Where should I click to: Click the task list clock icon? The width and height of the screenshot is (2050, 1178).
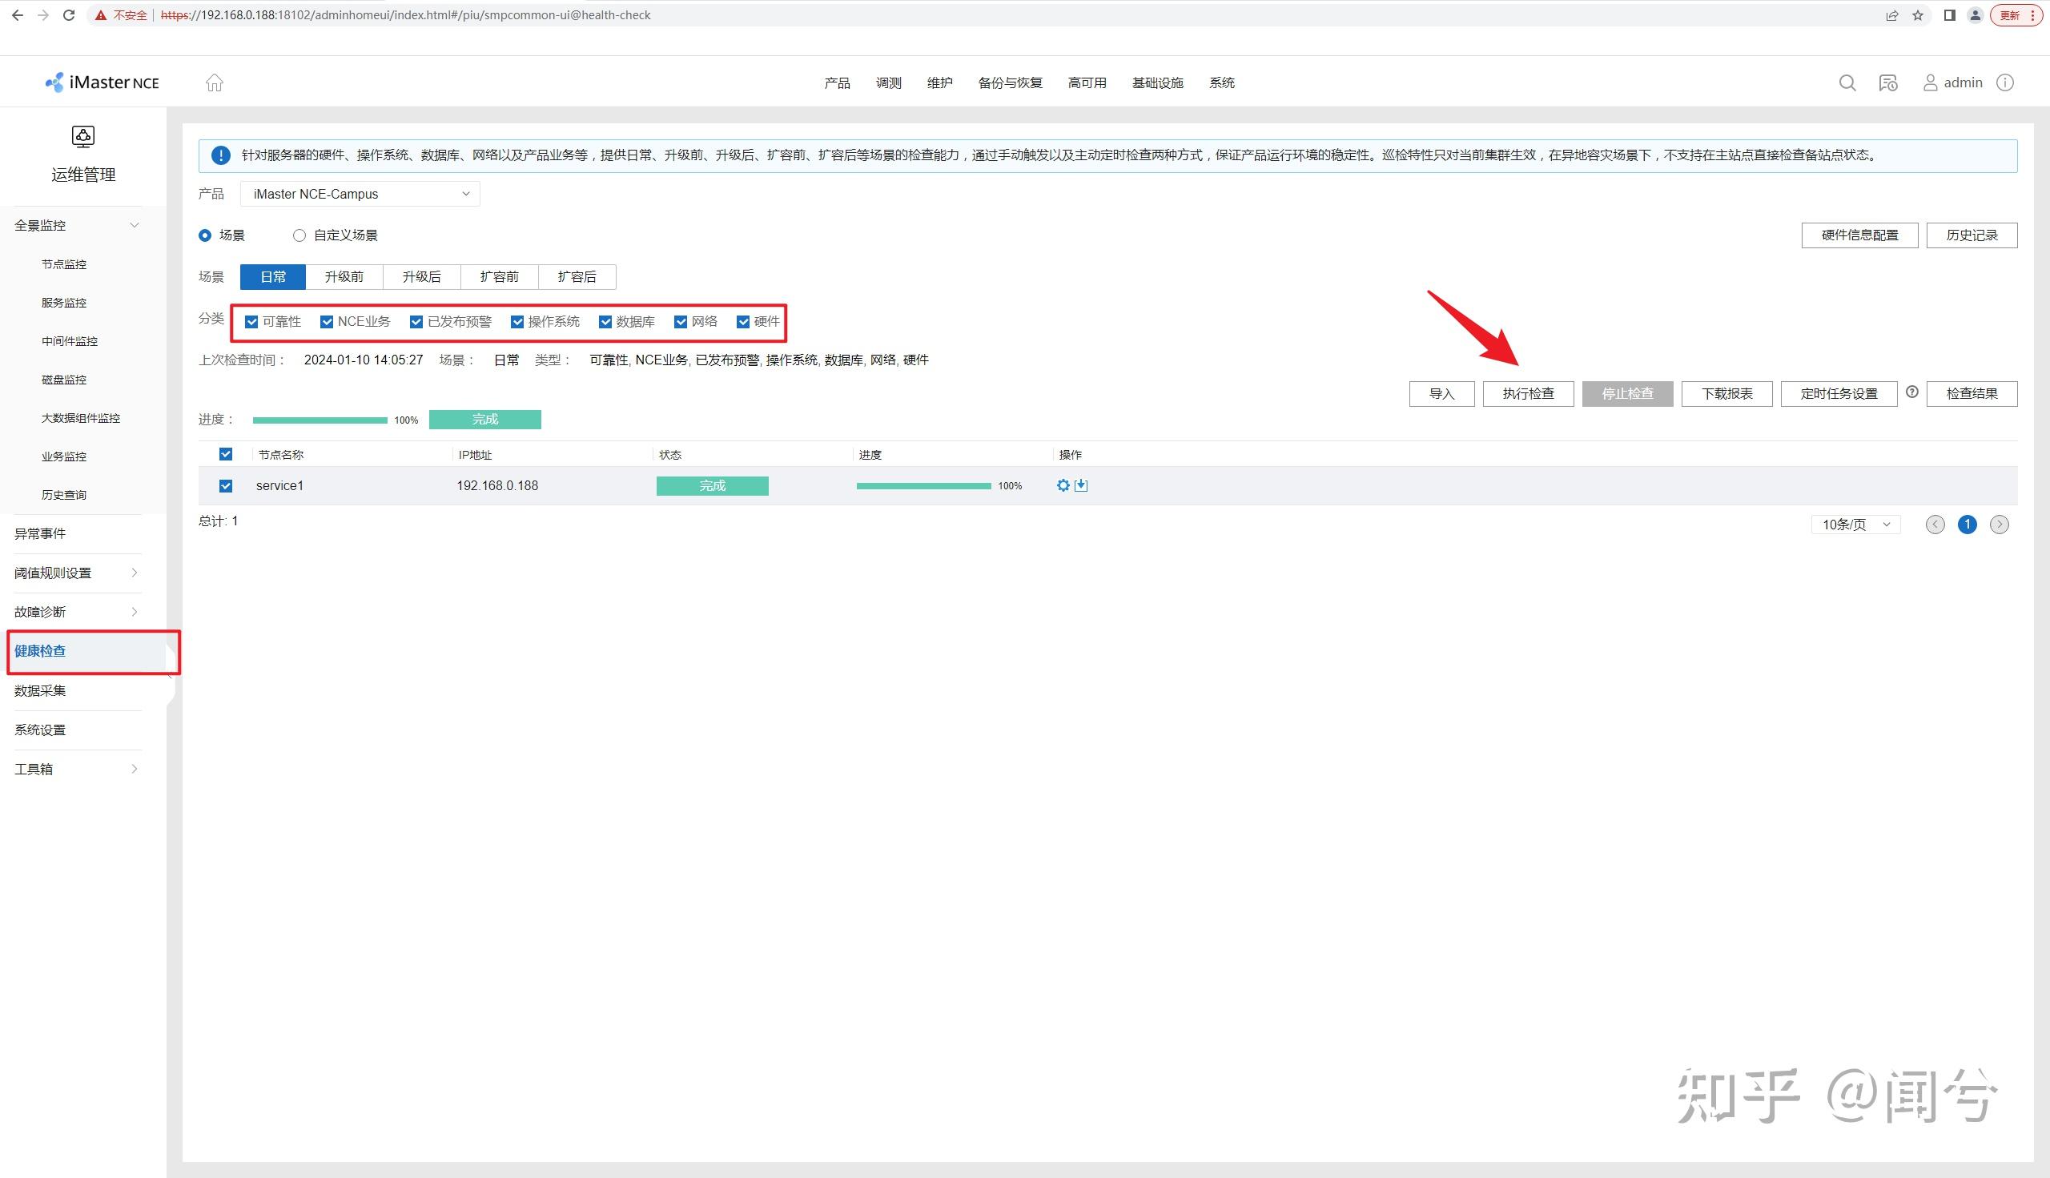click(x=1888, y=82)
